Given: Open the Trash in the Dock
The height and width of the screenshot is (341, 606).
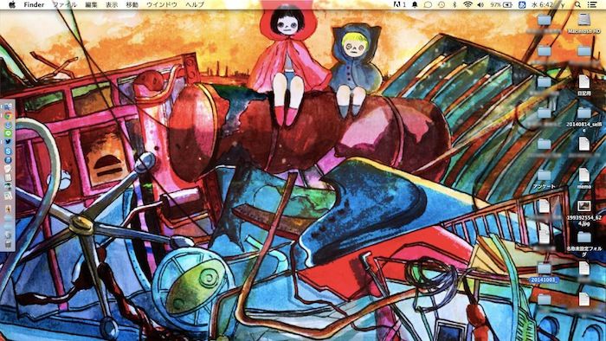Looking at the screenshot, I should tap(8, 244).
